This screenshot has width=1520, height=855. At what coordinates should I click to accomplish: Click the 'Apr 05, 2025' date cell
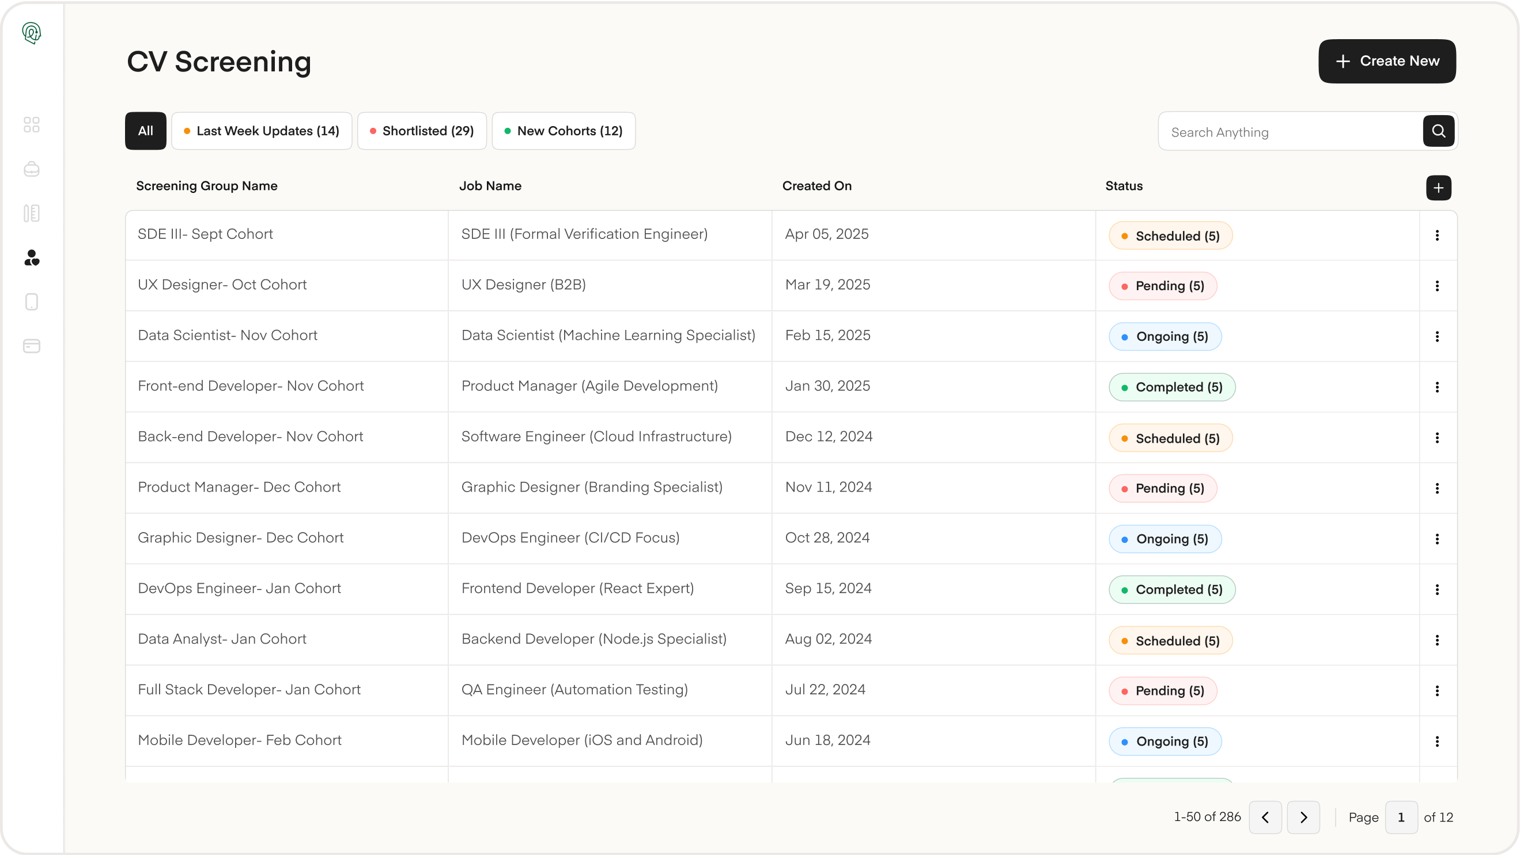pos(827,234)
